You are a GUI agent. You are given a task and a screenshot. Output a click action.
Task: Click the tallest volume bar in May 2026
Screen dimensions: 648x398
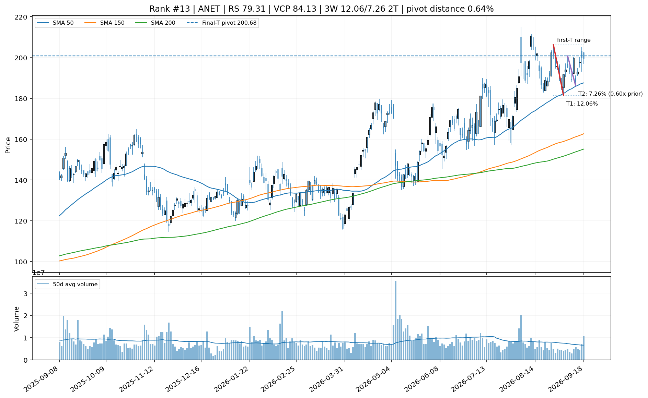pyautogui.click(x=395, y=320)
